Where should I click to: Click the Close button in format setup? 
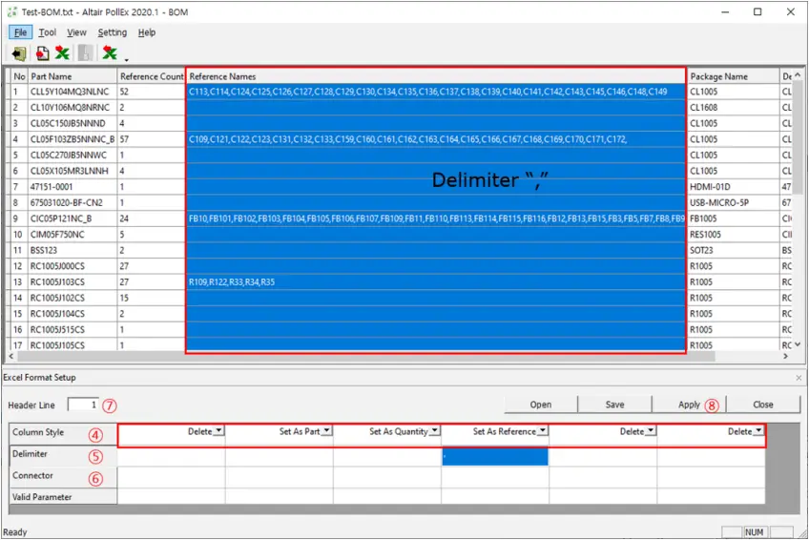pos(763,405)
